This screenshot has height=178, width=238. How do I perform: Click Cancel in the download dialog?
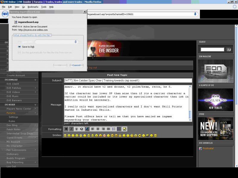(x=76, y=65)
